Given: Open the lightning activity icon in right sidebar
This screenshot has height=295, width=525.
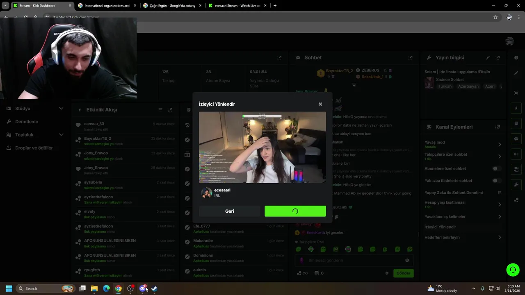Looking at the screenshot, I should click(516, 108).
